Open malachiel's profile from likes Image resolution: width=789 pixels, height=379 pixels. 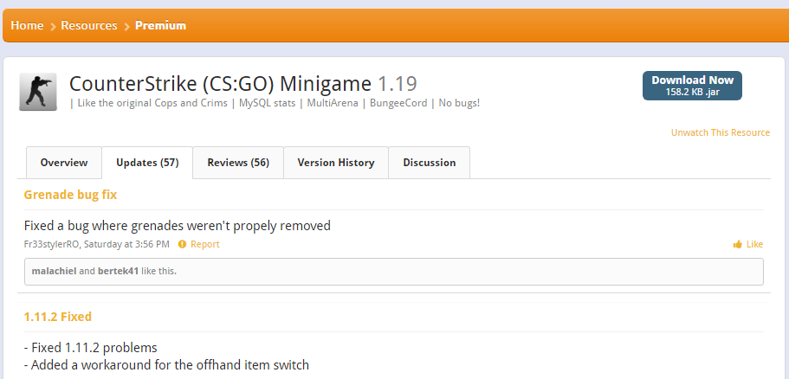pos(55,271)
